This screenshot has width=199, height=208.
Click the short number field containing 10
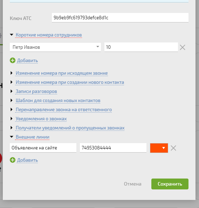pyautogui.click(x=141, y=47)
